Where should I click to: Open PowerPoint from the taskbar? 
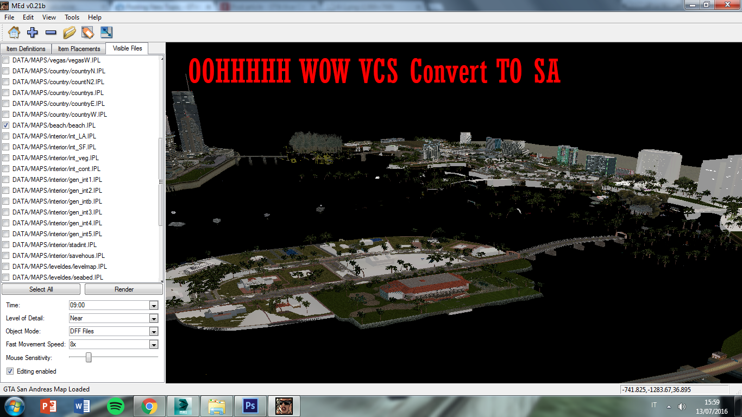(x=48, y=406)
